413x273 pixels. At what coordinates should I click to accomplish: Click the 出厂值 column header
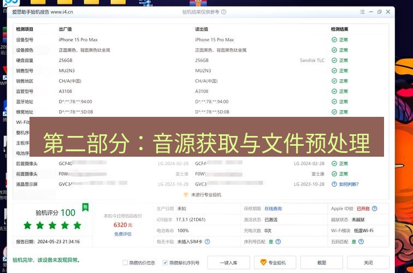65,29
